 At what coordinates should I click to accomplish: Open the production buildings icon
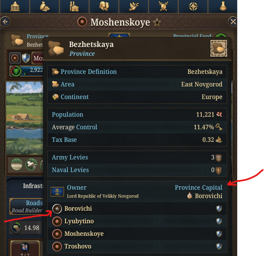[74, 6]
